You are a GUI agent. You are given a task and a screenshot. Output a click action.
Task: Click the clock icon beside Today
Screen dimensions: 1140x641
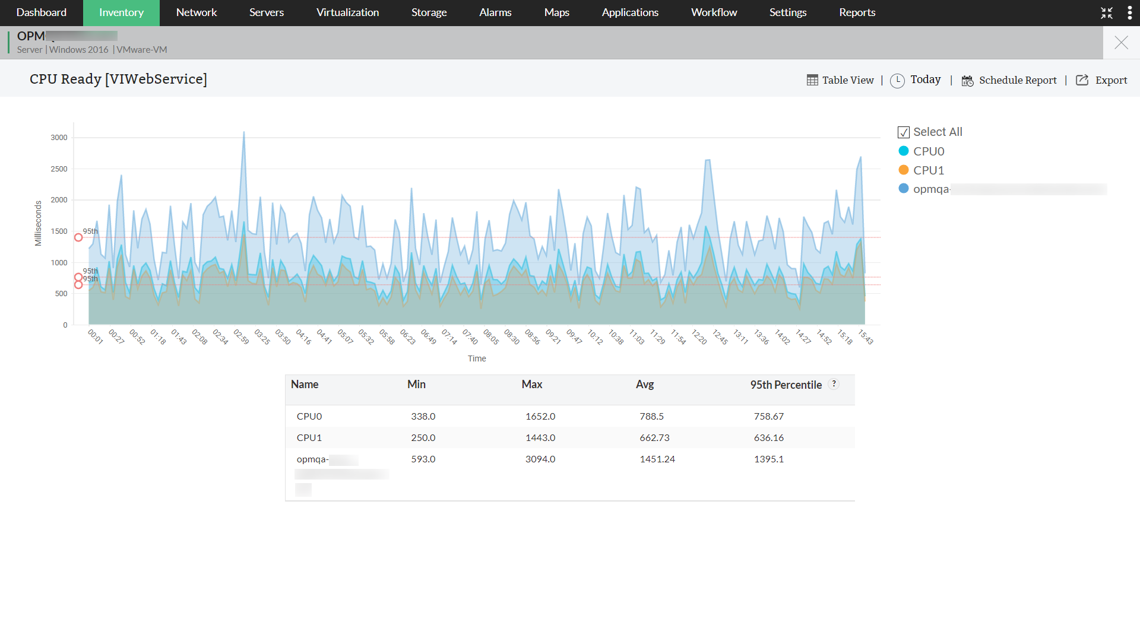(897, 81)
